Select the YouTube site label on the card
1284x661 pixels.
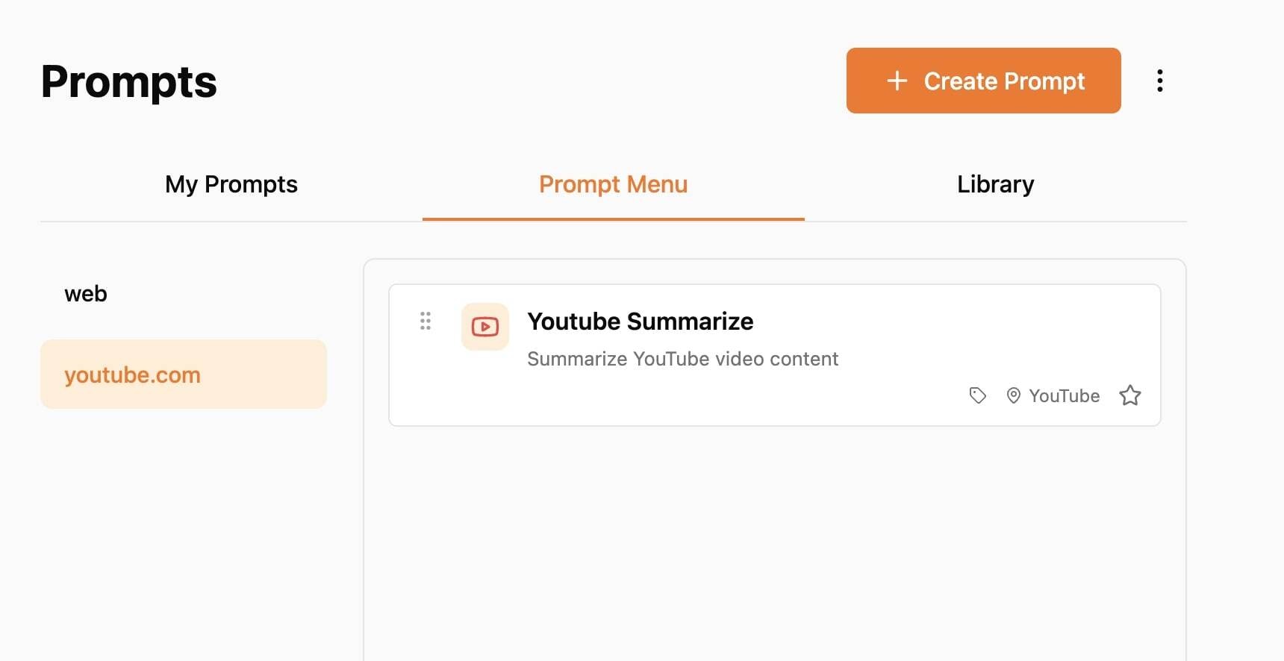pyautogui.click(x=1064, y=395)
